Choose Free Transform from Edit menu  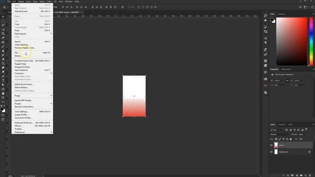[32, 70]
